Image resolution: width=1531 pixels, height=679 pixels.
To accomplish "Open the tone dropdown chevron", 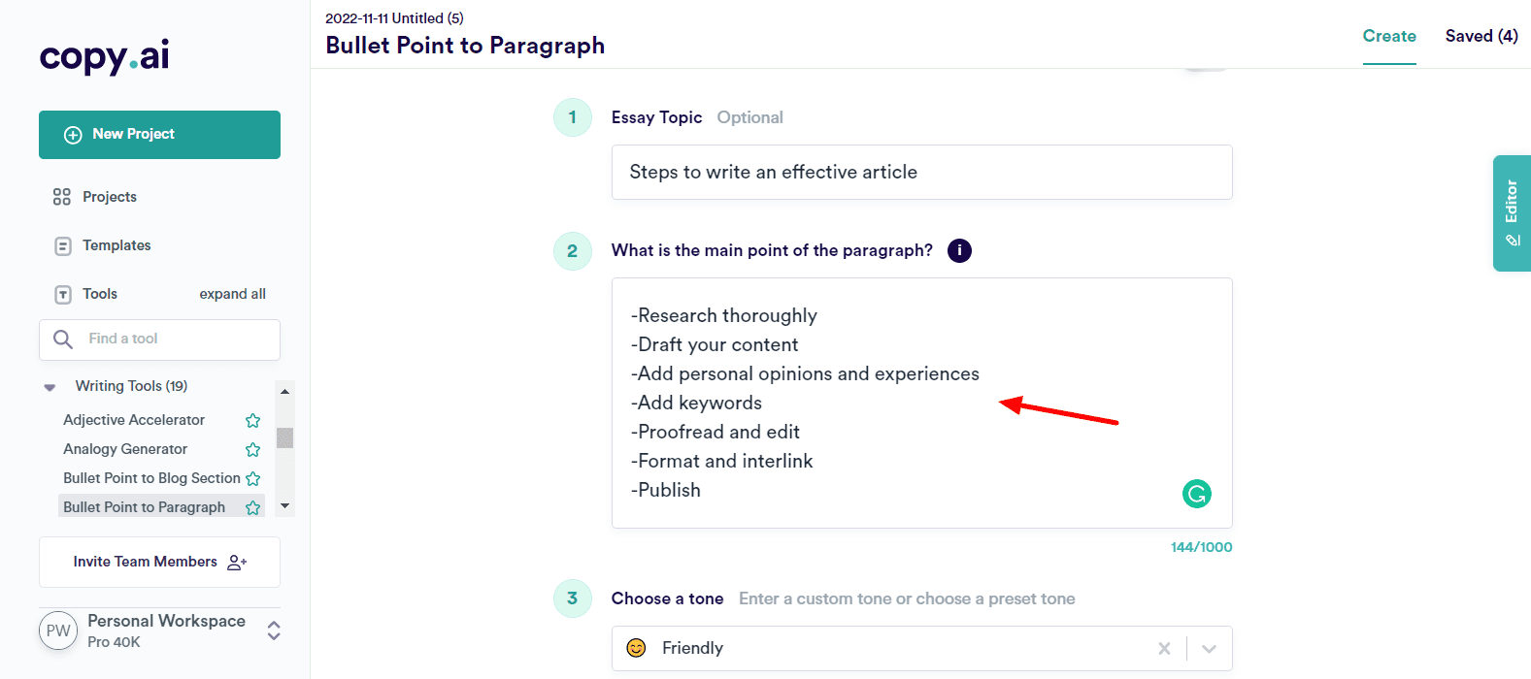I will click(1209, 649).
